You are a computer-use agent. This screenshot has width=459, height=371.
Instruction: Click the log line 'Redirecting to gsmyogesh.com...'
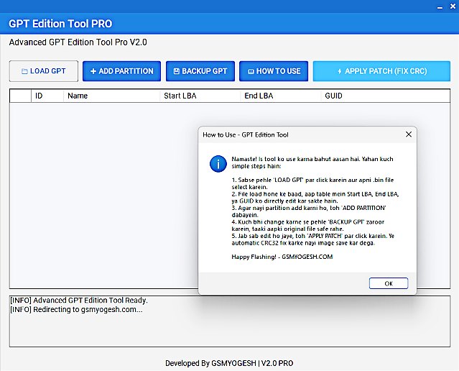click(76, 309)
